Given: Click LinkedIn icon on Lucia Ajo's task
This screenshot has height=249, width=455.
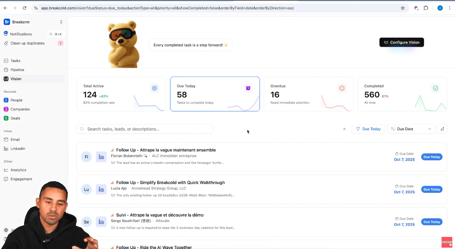Looking at the screenshot, I should tap(101, 189).
